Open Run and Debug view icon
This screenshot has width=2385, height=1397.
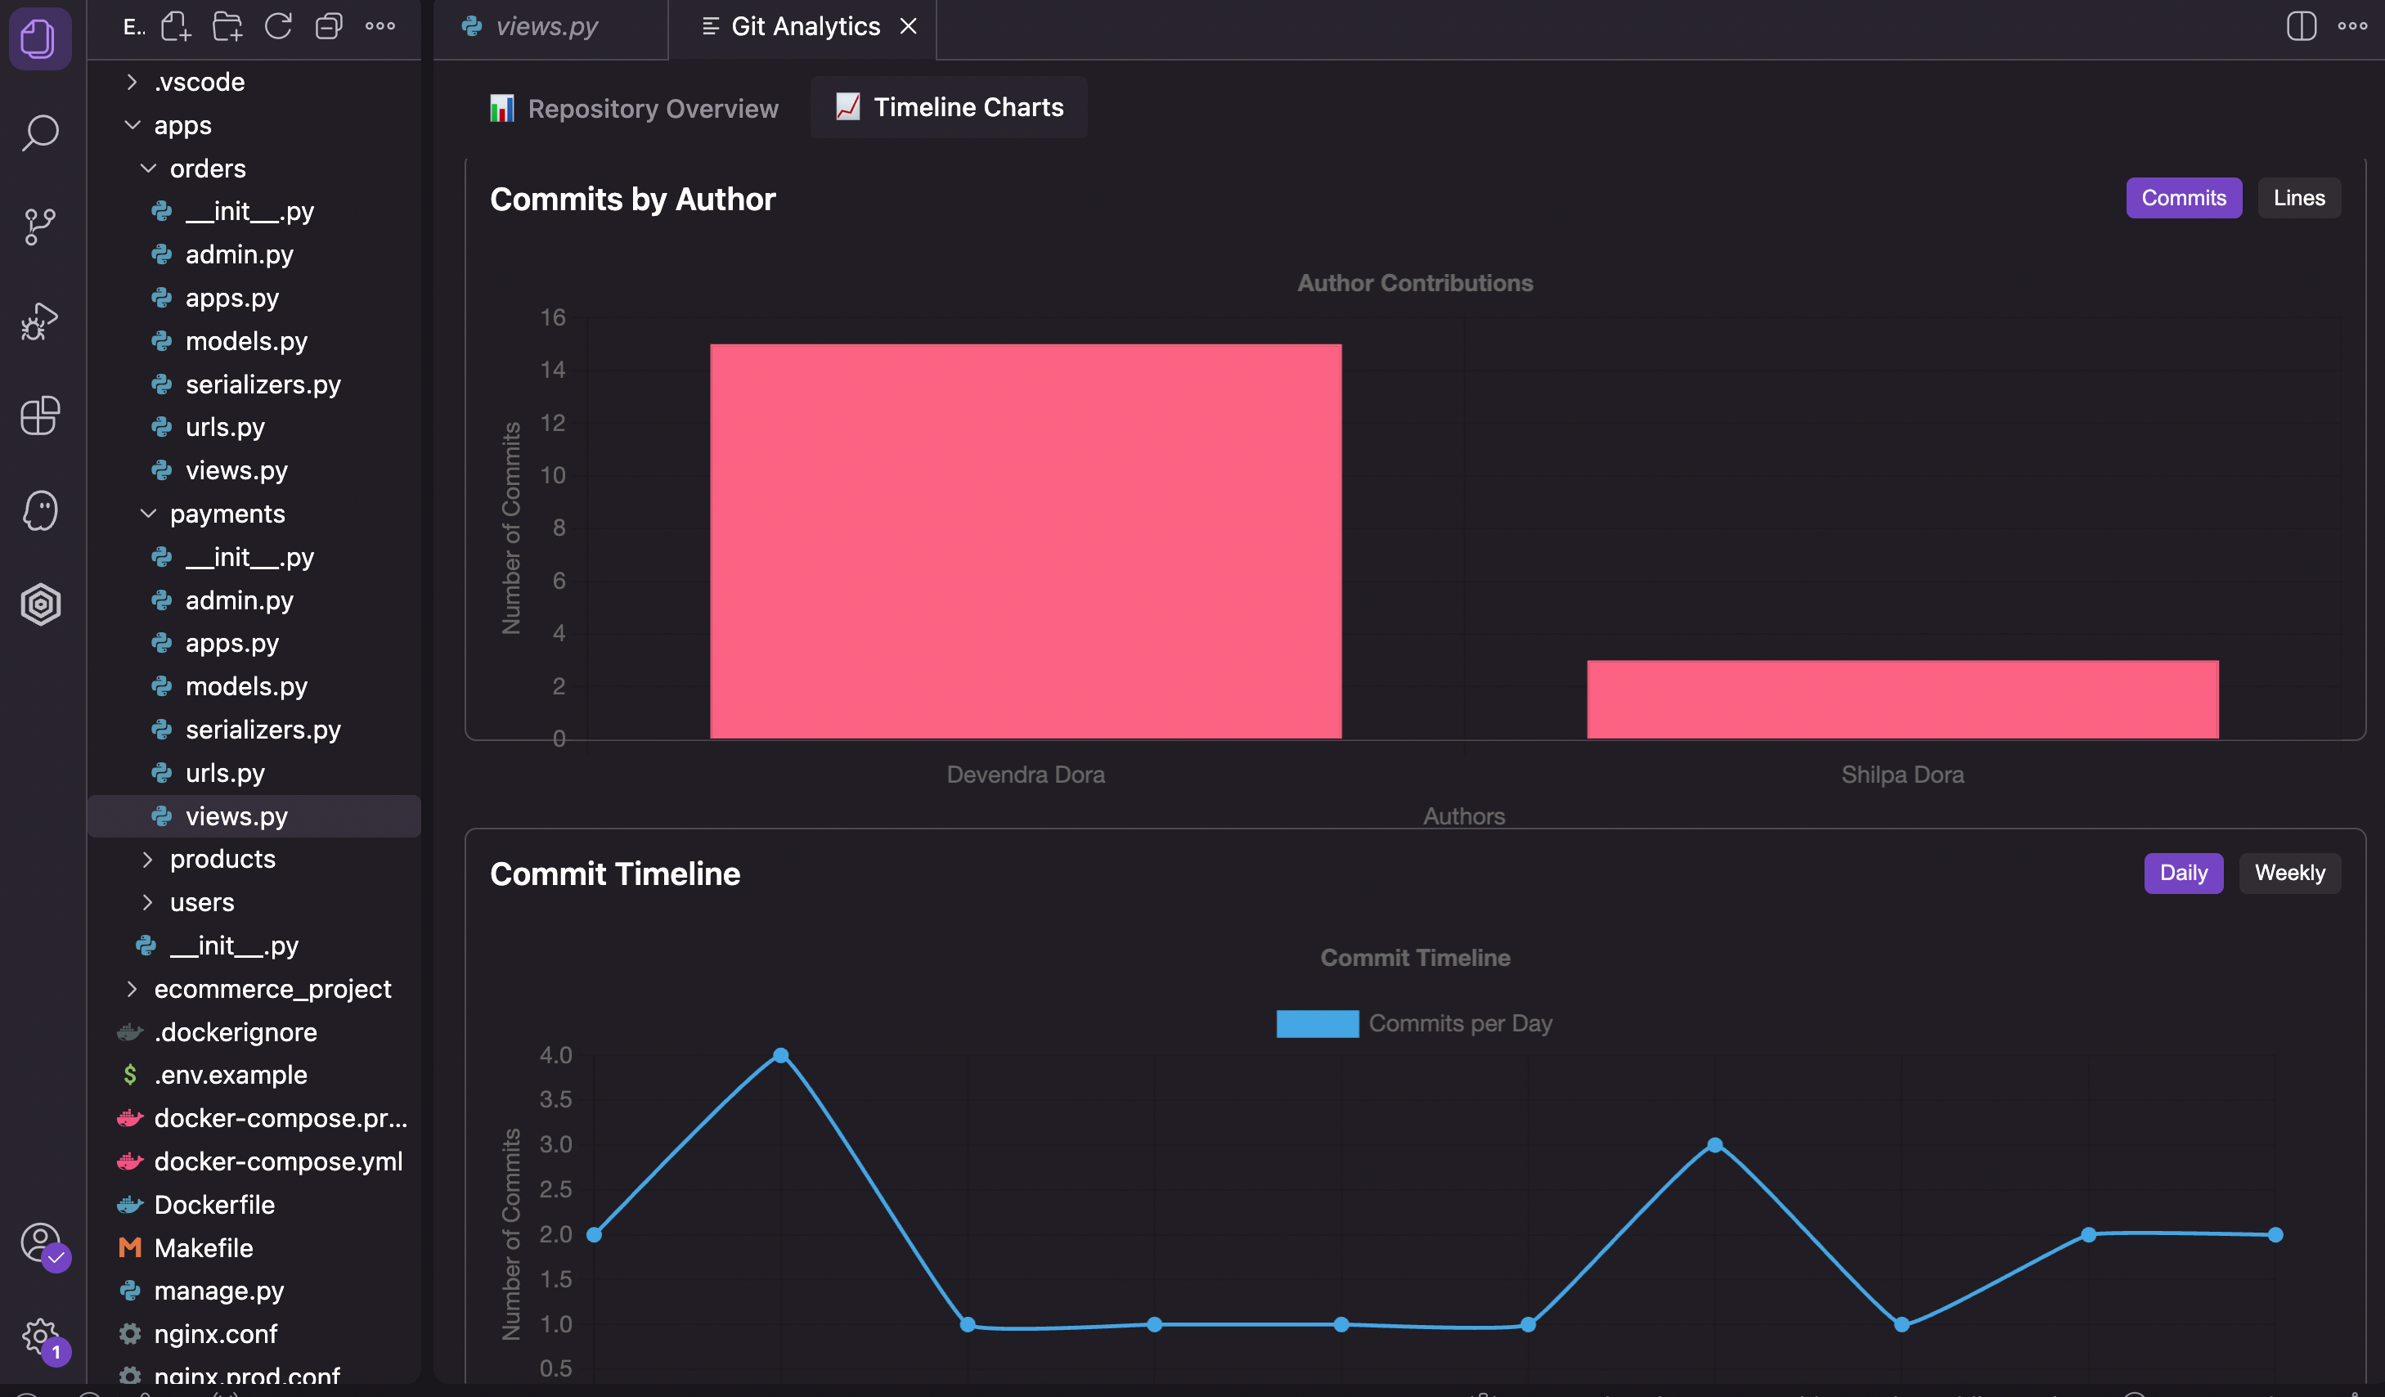[40, 321]
